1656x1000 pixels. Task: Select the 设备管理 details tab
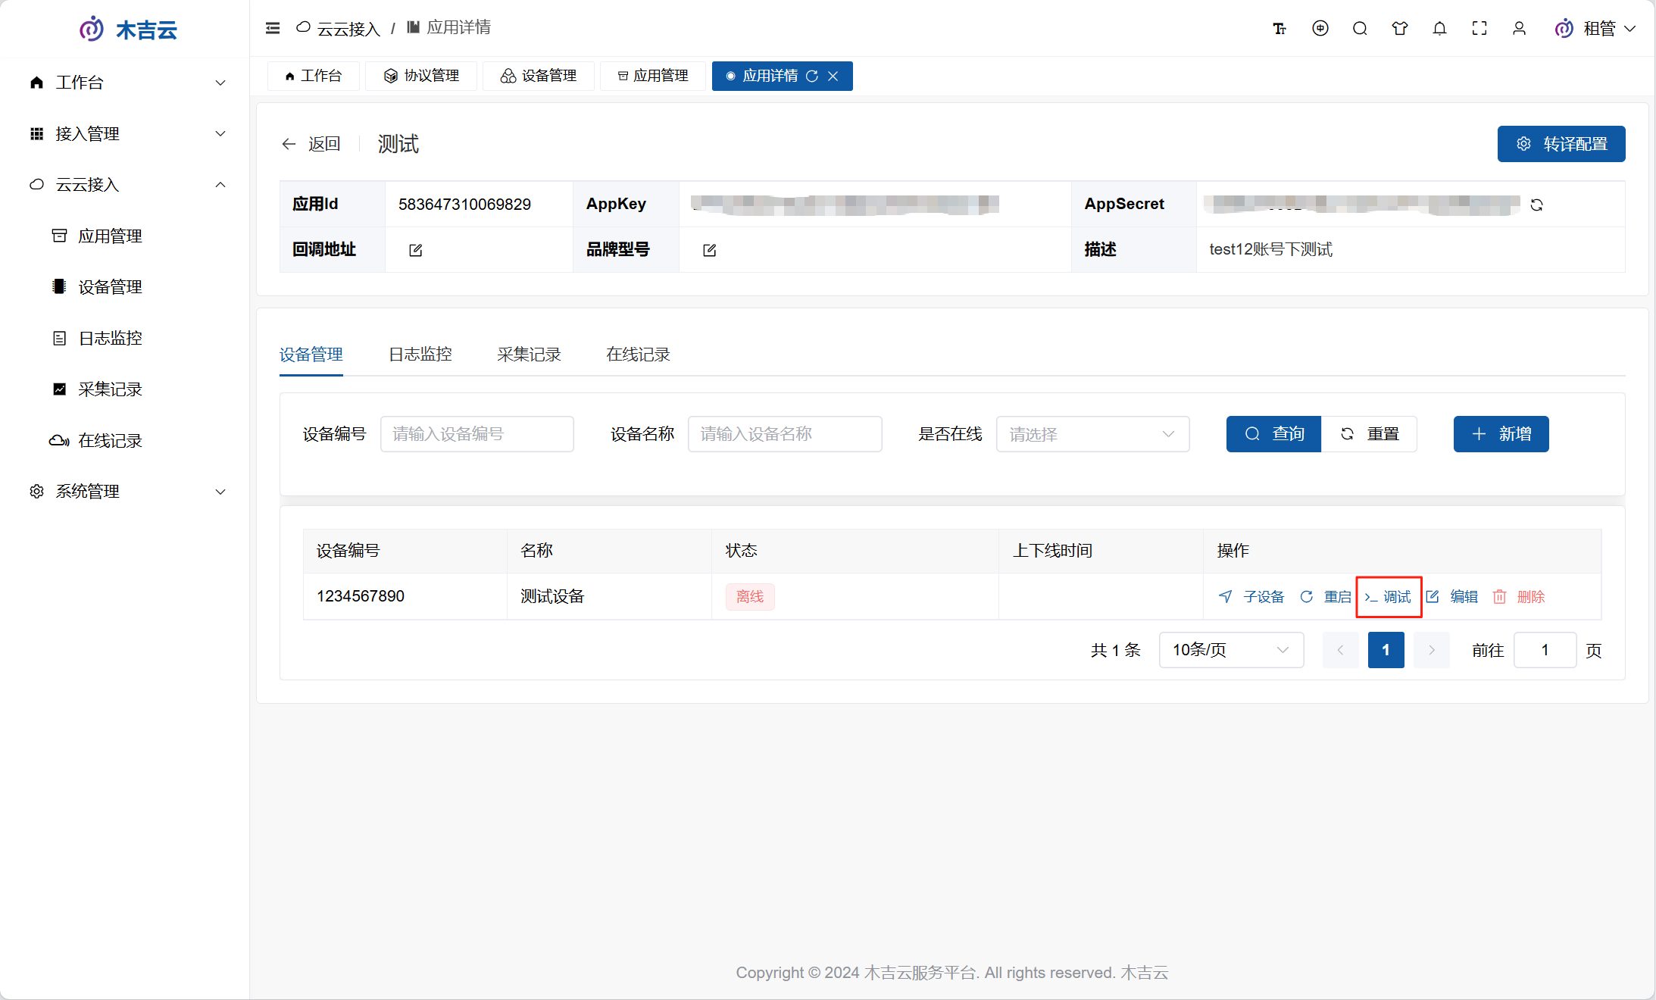311,355
